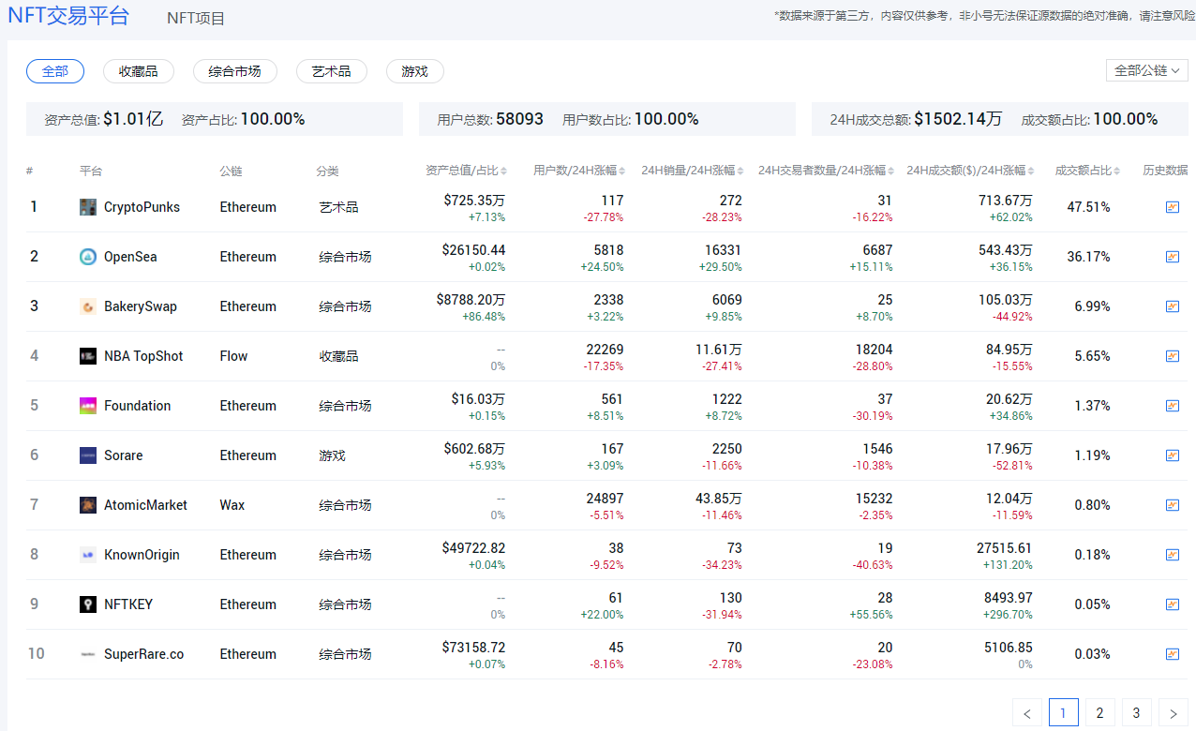1196x731 pixels.
Task: Click the BakerySwap platform logo
Action: point(88,306)
